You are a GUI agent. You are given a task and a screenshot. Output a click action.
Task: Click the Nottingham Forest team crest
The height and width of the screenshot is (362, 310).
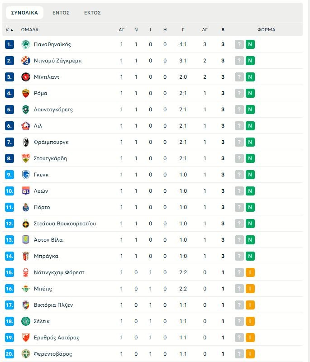click(x=25, y=272)
